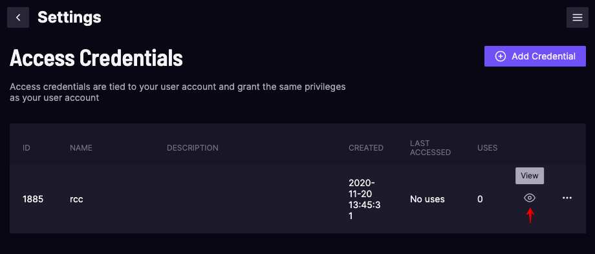Click the LAST ACCESSED column header

tap(430, 148)
